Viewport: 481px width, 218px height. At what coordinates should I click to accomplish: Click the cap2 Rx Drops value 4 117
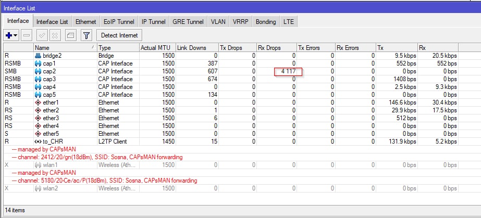pos(288,72)
